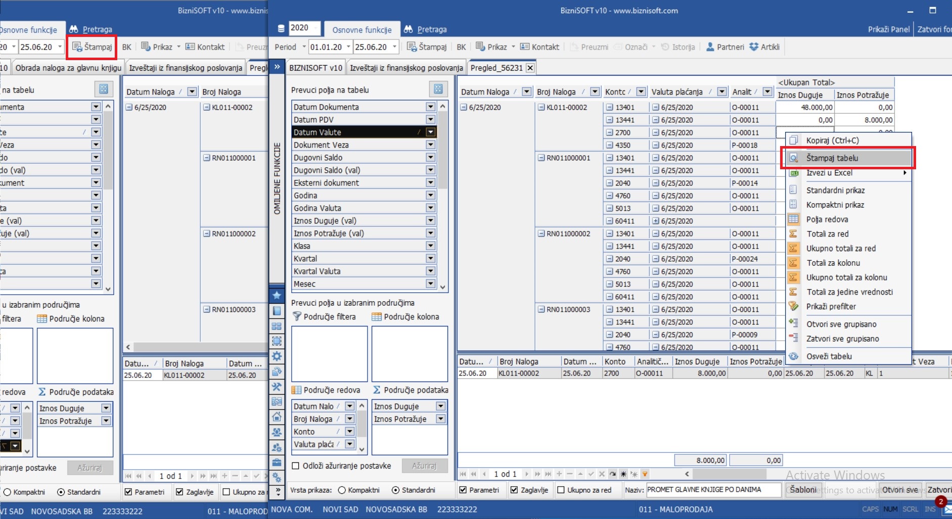
Task: Click the Šabloni button
Action: (802, 490)
